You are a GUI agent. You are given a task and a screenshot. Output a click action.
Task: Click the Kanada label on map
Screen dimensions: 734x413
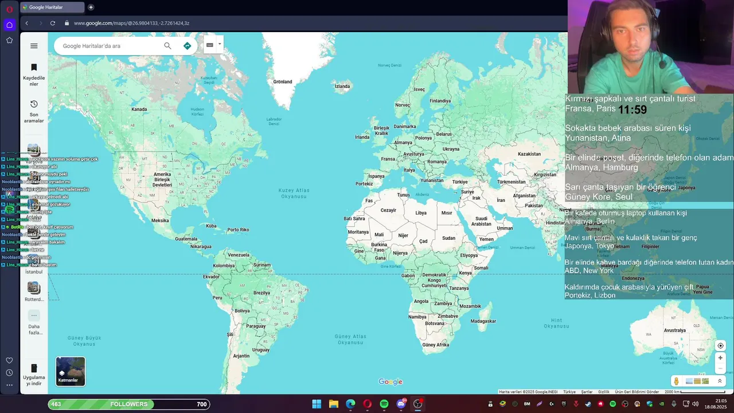[139, 109]
